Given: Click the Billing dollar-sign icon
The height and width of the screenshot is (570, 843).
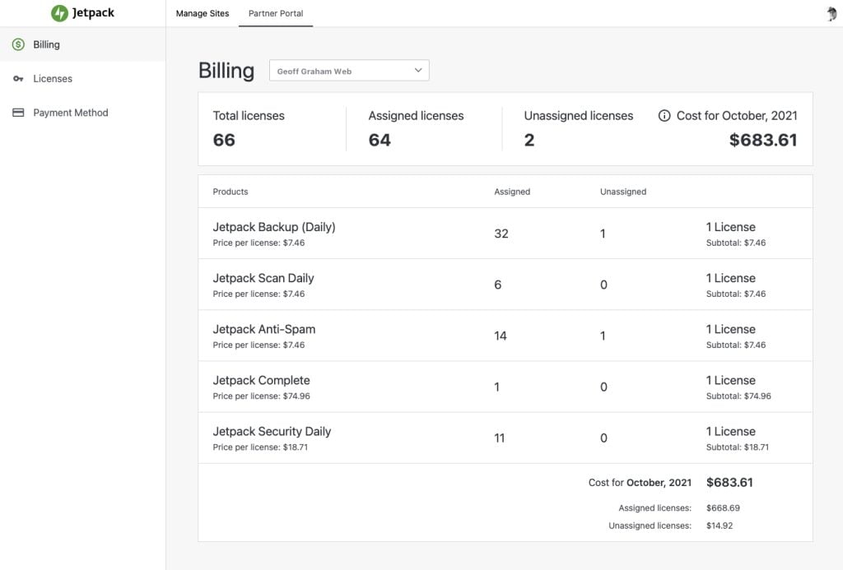Looking at the screenshot, I should tap(18, 44).
